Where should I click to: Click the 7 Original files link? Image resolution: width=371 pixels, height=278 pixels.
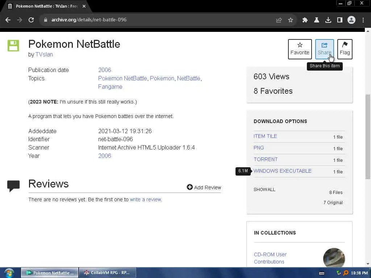pyautogui.click(x=333, y=203)
